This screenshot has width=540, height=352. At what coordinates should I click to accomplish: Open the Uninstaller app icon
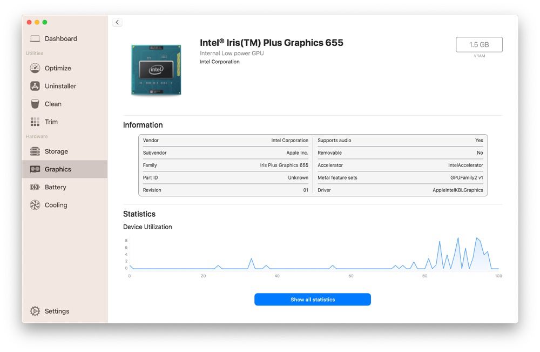pyautogui.click(x=35, y=86)
